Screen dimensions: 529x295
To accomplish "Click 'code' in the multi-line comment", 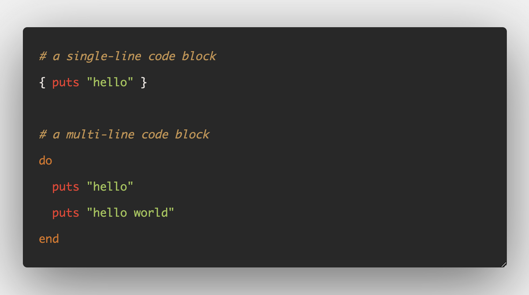I will 155,134.
